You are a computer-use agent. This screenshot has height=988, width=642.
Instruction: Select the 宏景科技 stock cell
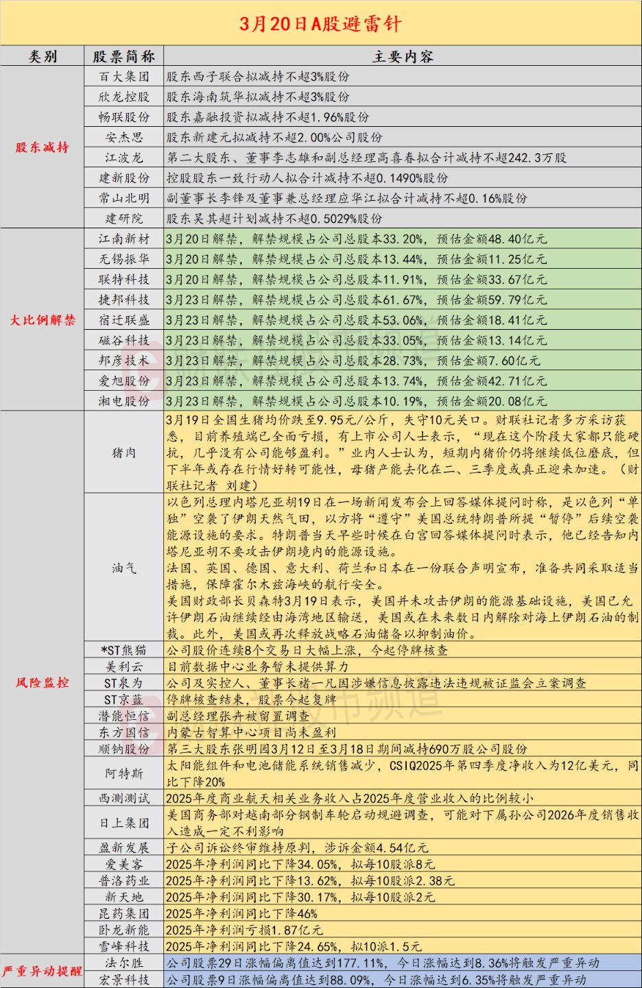(x=124, y=980)
